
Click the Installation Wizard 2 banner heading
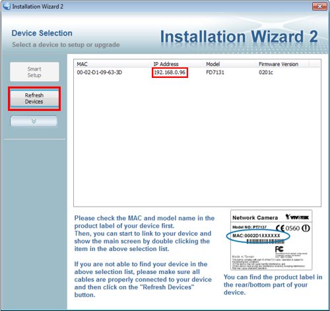coord(239,36)
